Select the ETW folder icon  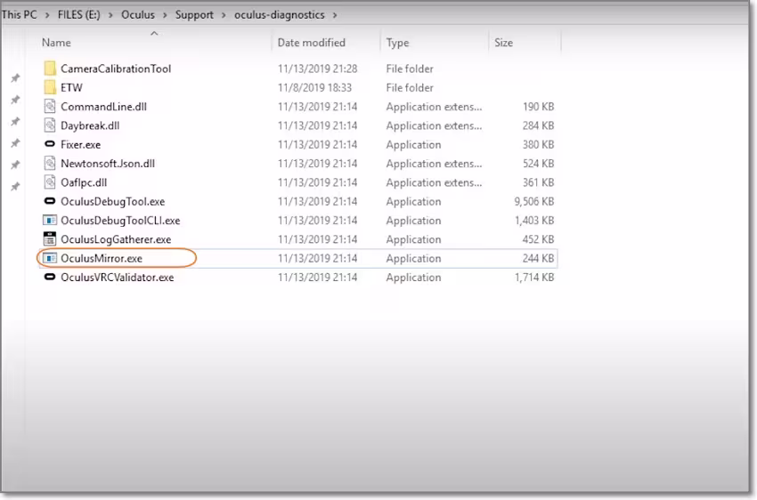50,87
